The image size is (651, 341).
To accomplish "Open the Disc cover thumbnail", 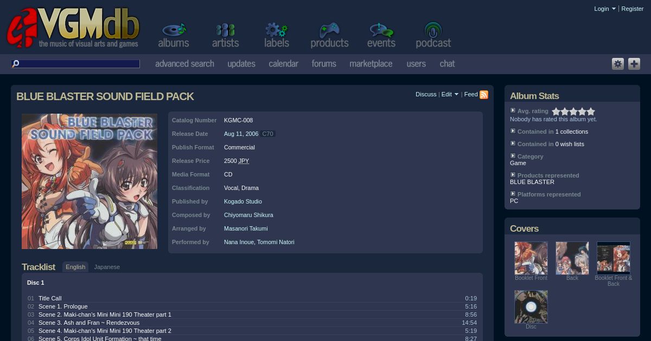I will pyautogui.click(x=531, y=307).
